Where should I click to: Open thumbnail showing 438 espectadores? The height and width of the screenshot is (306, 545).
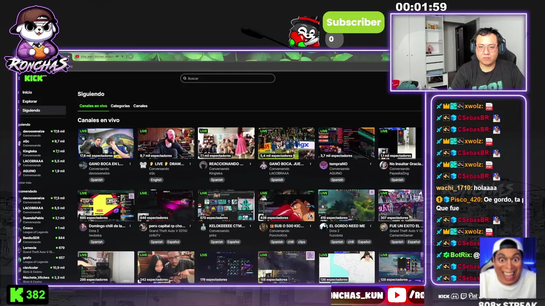coord(286,205)
